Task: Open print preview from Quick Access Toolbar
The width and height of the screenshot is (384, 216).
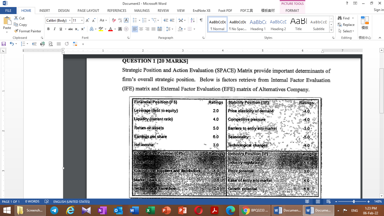Action: [51, 44]
